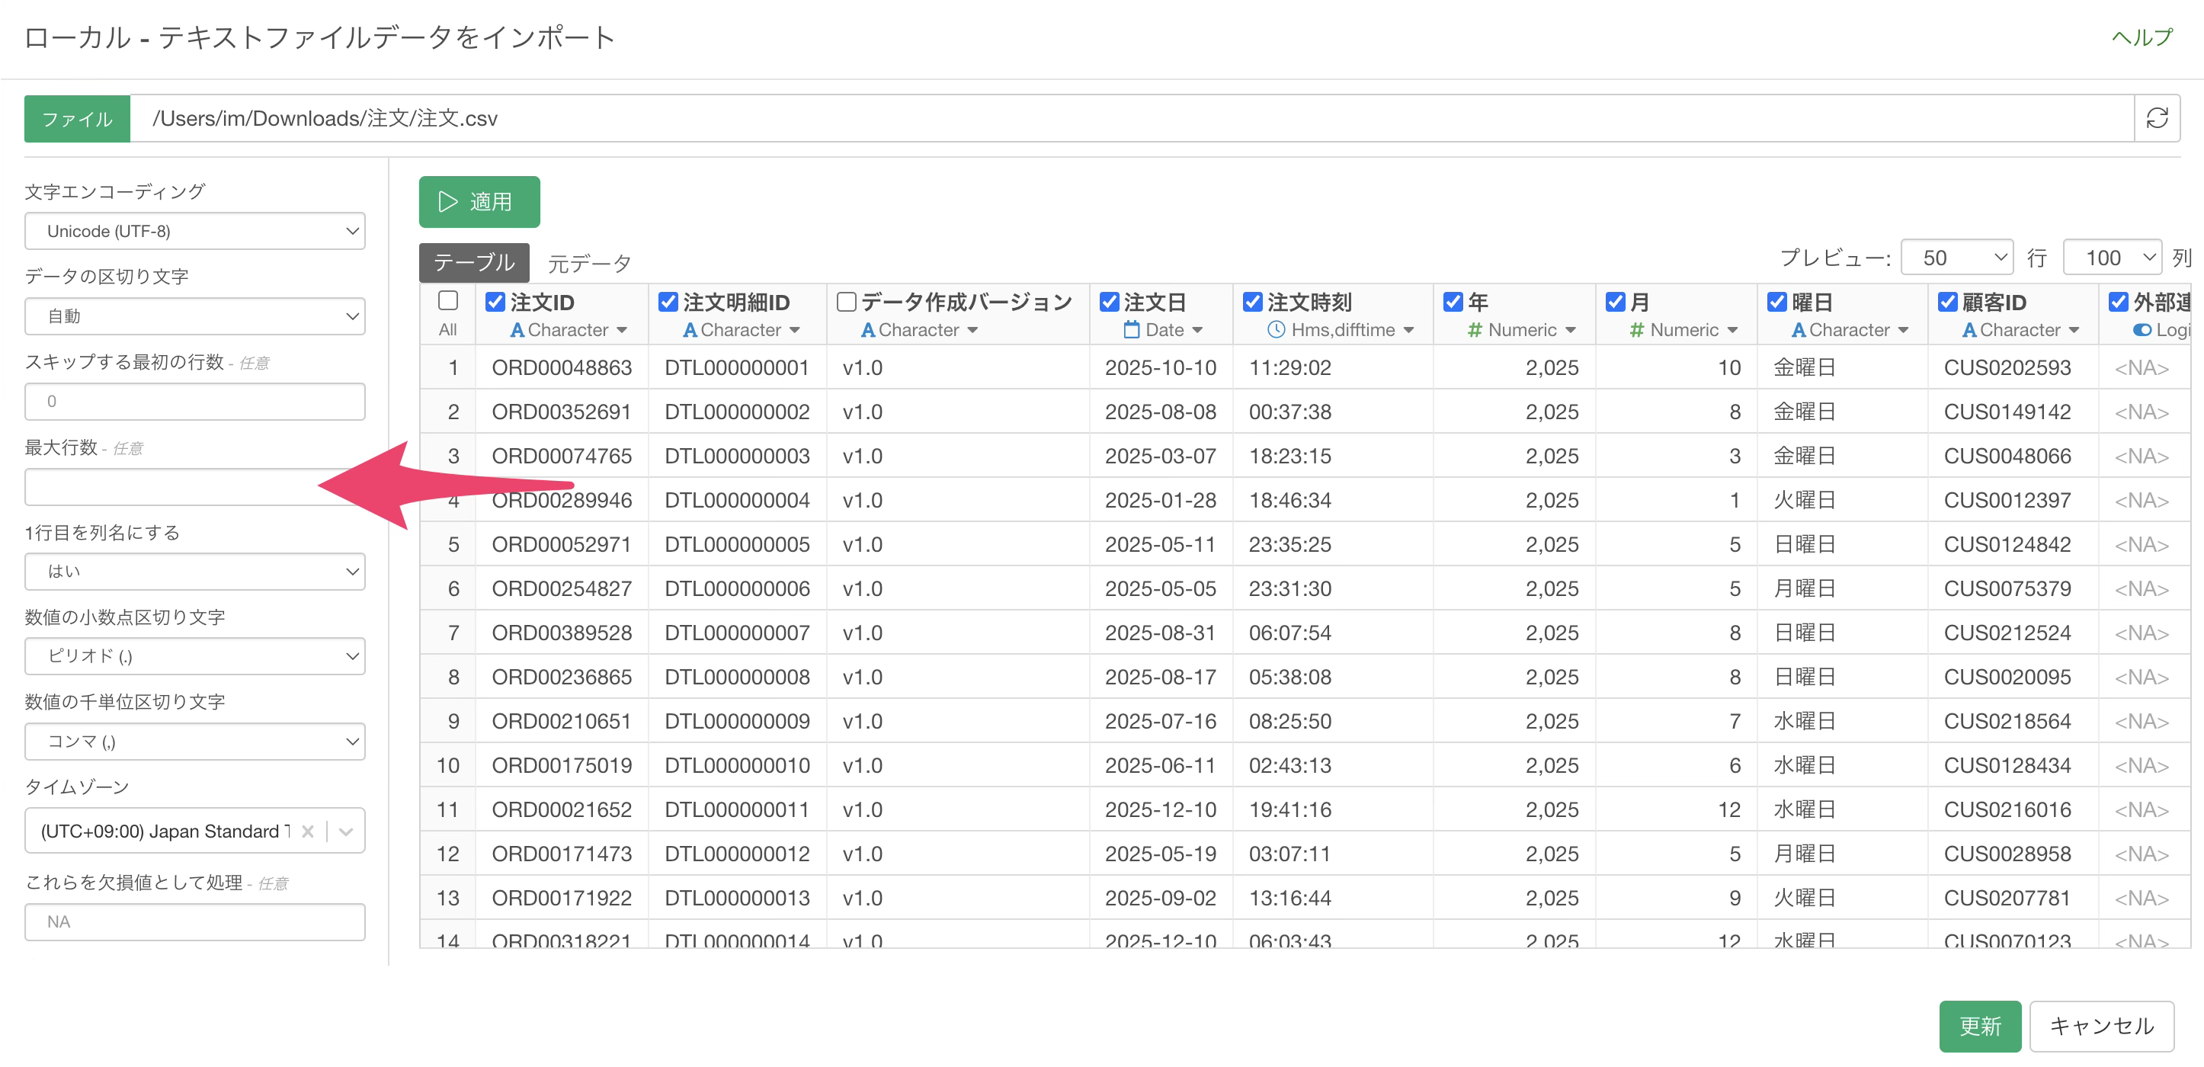Open the 文字エンコーディング dropdown
The width and height of the screenshot is (2204, 1067).
click(x=195, y=231)
